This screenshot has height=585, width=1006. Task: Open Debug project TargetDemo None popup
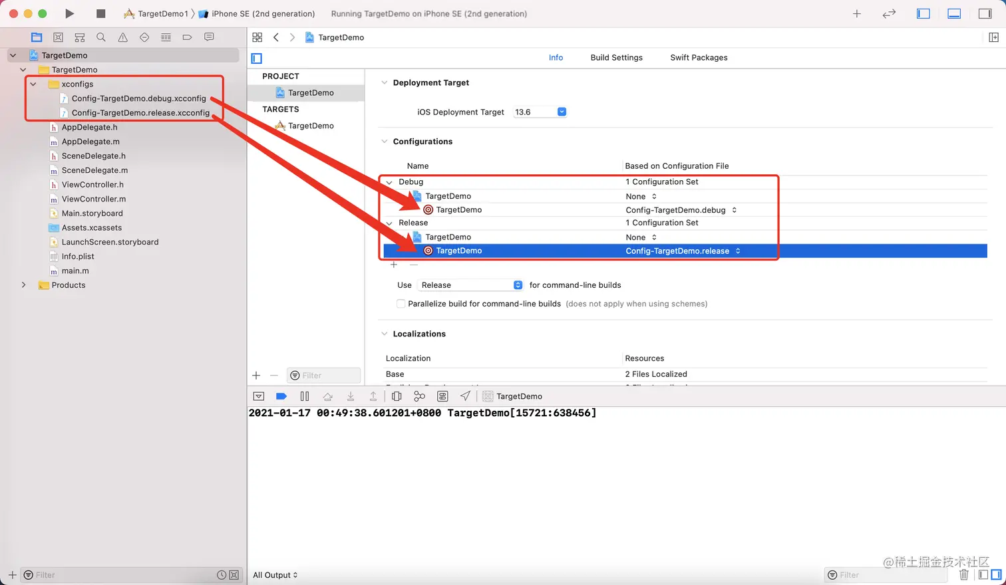click(641, 196)
